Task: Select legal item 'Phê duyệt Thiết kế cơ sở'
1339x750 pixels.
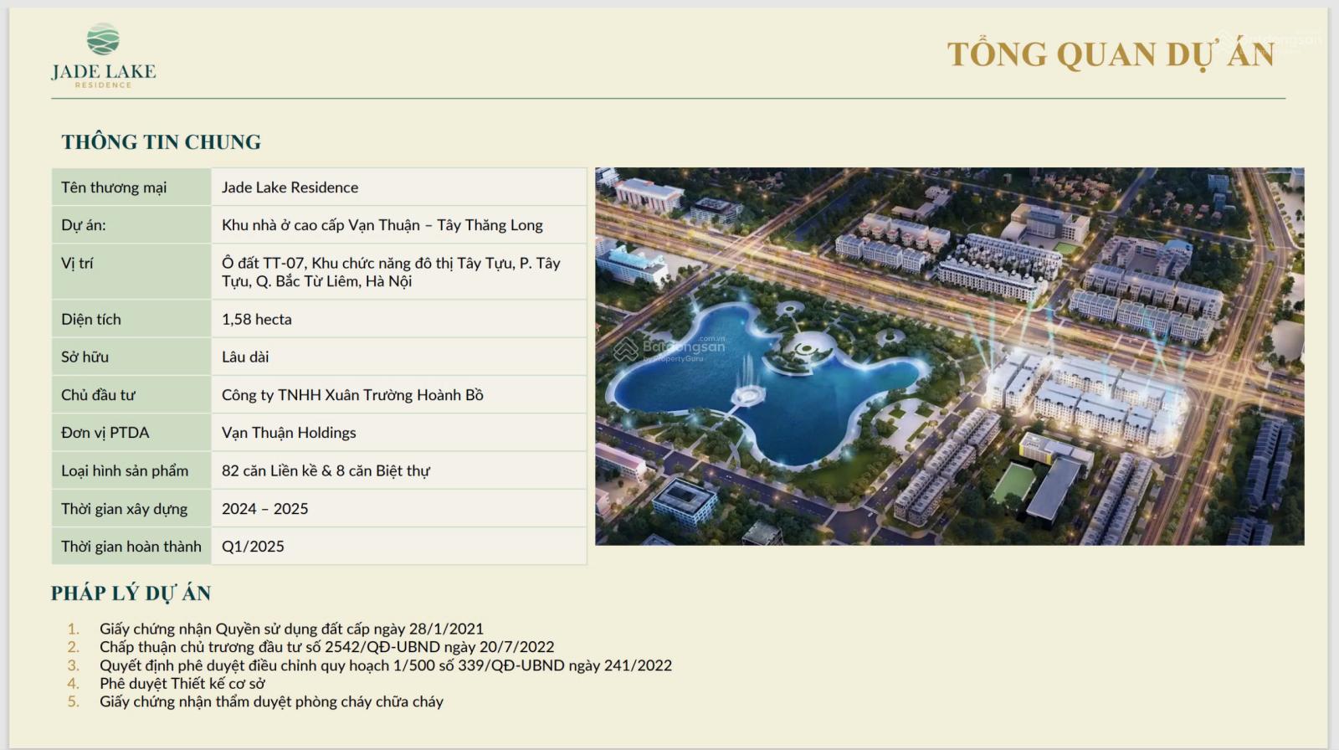Action: (x=182, y=684)
